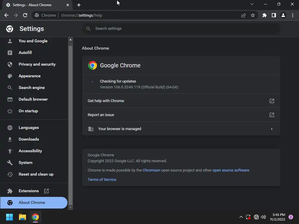299x224 pixels.
Task: Click the Google Chrome logo in About card
Action: pyautogui.click(x=93, y=65)
